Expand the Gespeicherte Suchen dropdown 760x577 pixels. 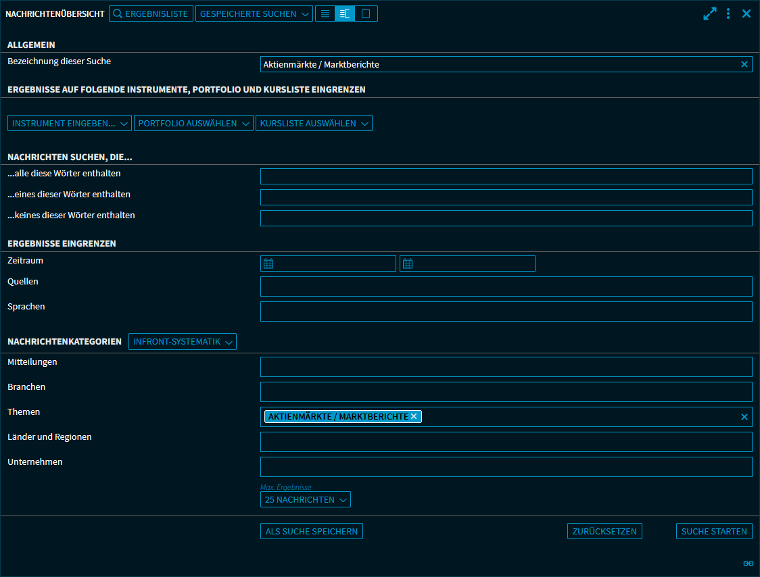pos(254,14)
